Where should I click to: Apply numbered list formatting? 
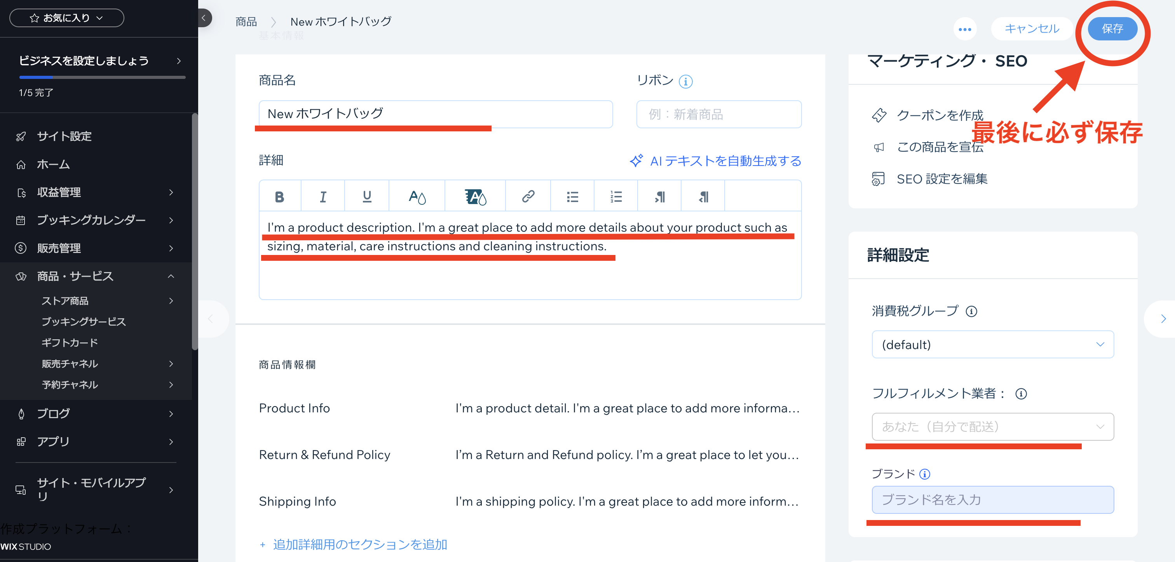coord(616,197)
